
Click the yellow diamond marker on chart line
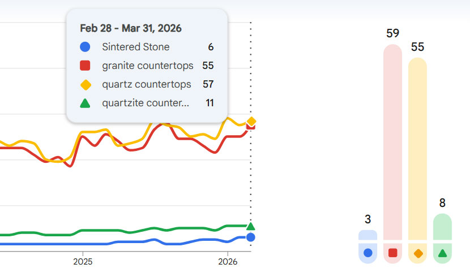(251, 121)
